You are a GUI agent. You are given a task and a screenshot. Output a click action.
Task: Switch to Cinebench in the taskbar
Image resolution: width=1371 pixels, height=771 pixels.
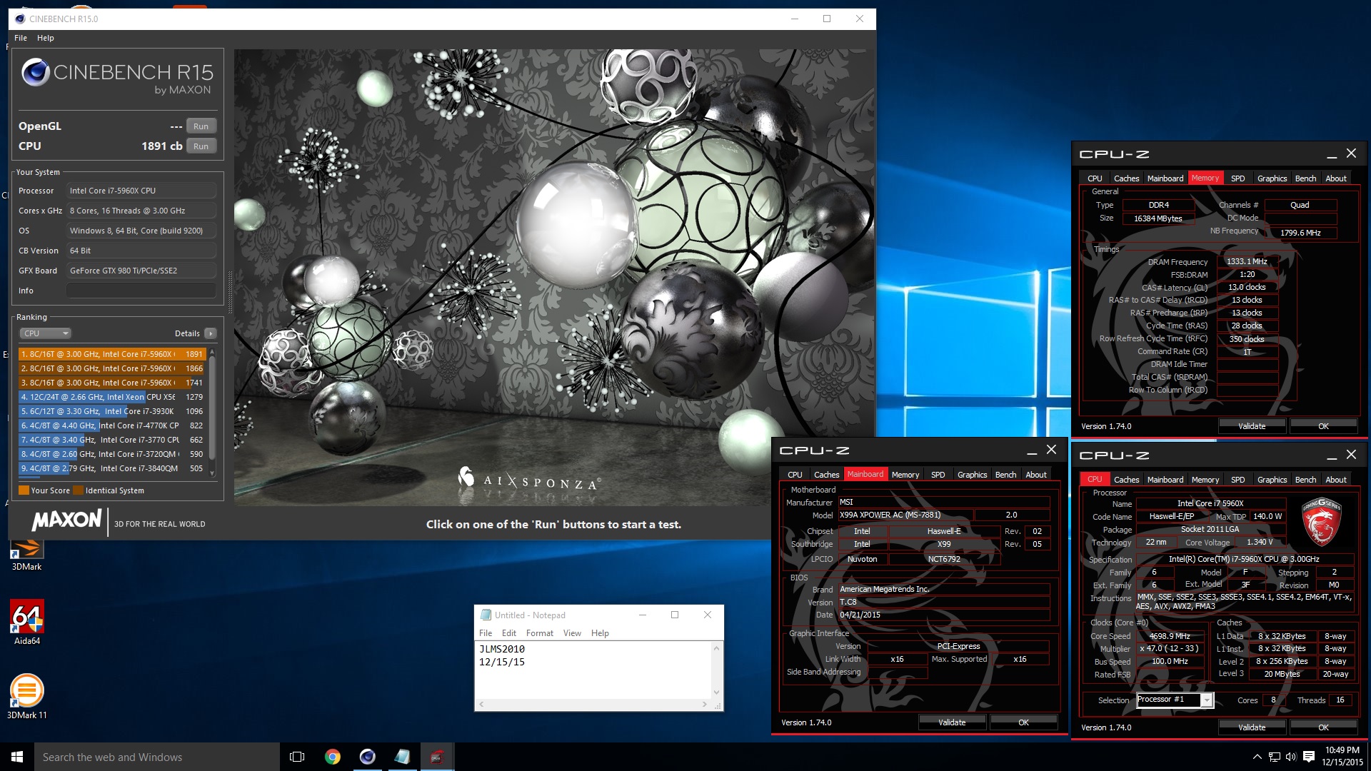coord(367,757)
